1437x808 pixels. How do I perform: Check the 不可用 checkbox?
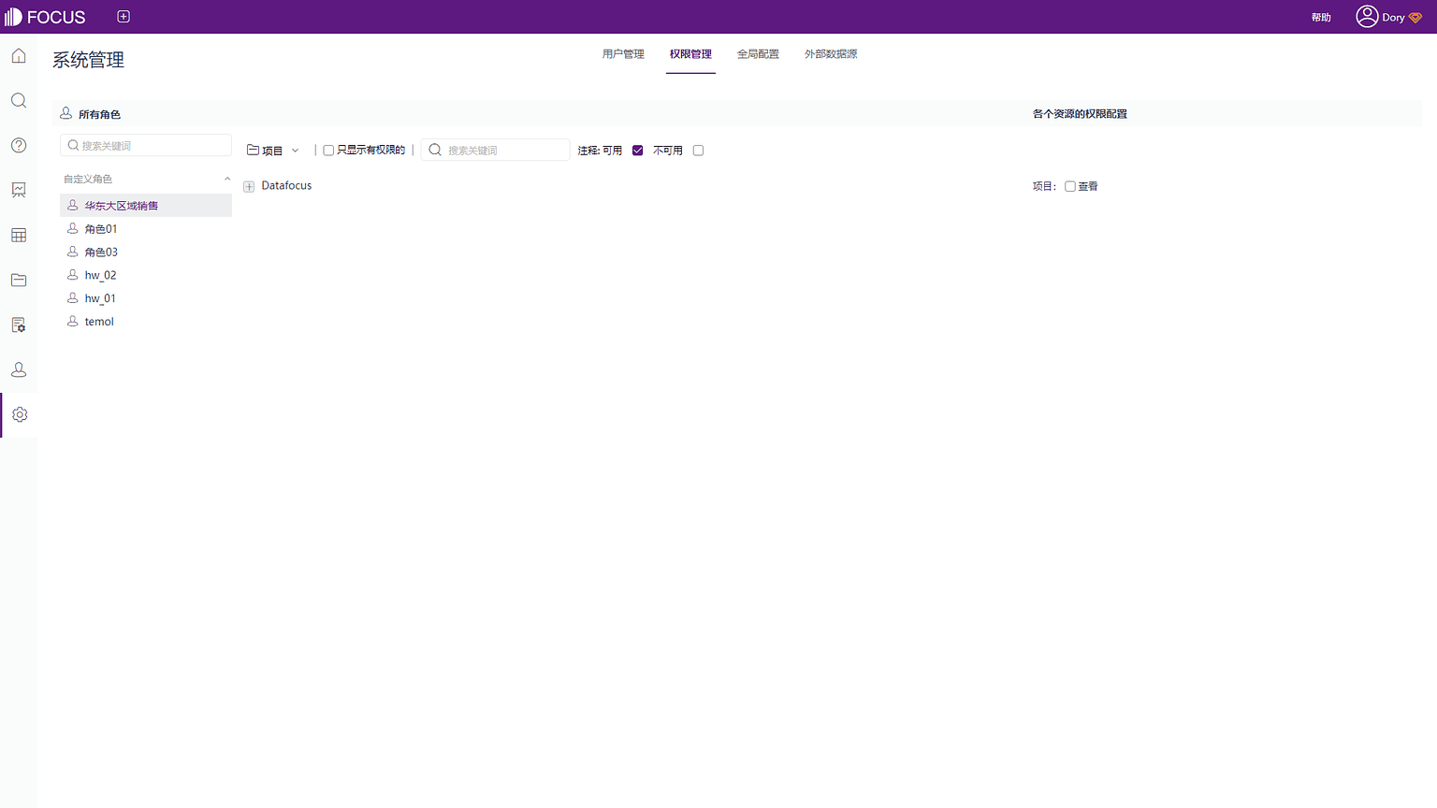pyautogui.click(x=698, y=151)
